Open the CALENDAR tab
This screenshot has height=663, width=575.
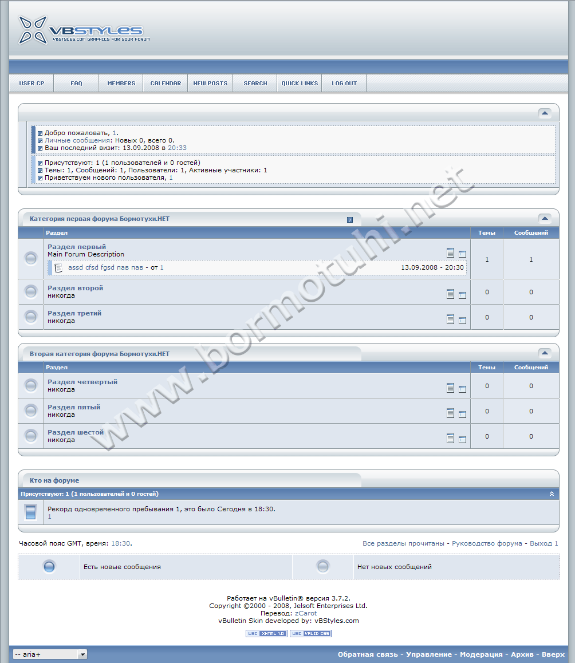(x=166, y=83)
